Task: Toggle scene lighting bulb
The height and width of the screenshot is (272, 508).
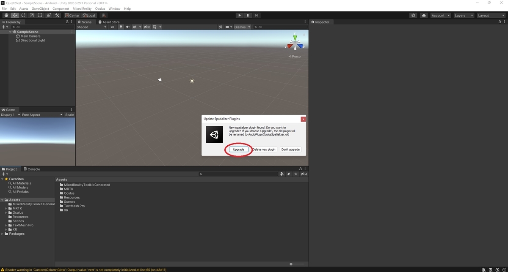Action: click(121, 27)
